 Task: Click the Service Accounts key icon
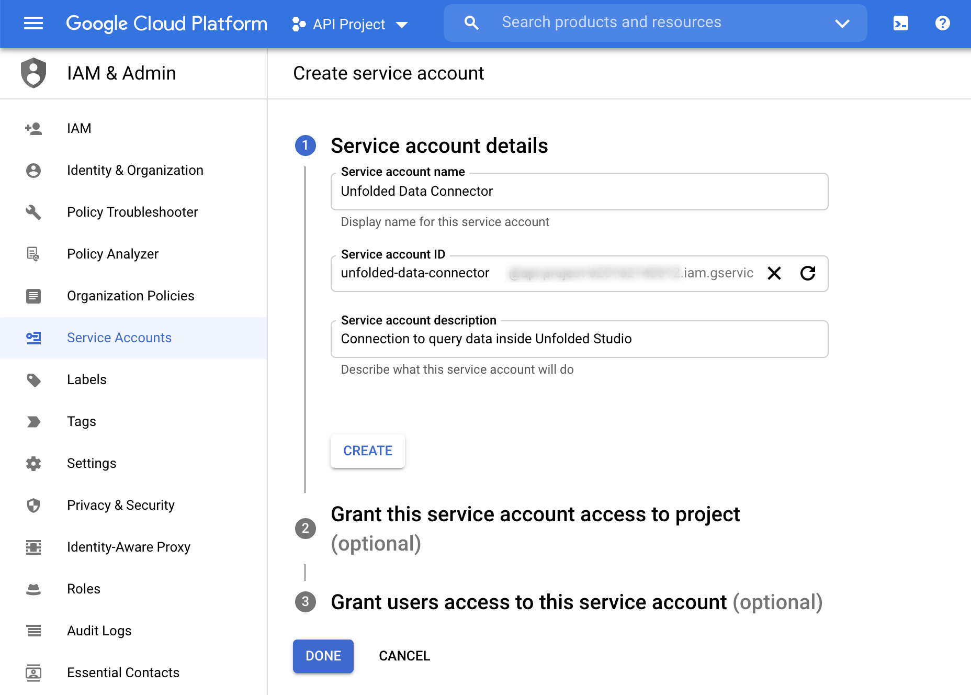(x=33, y=338)
